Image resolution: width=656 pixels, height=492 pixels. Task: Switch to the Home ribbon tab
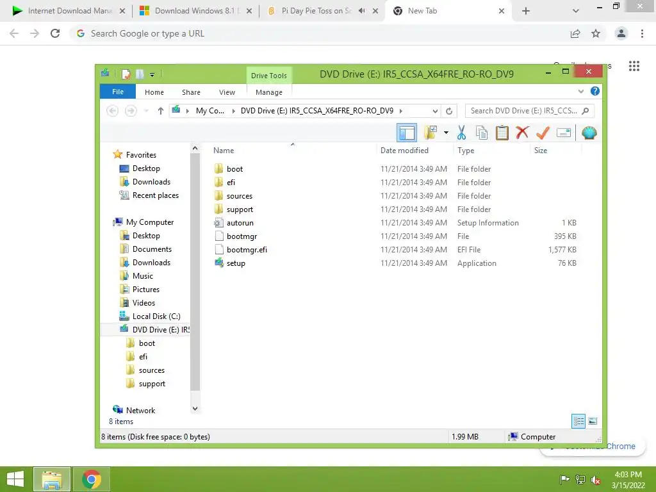tap(154, 92)
